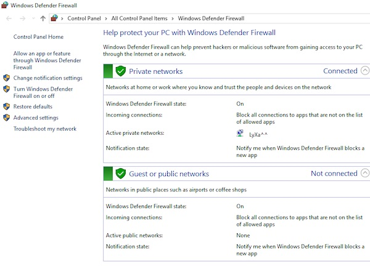Click the shield icon next to Restore defaults
The height and width of the screenshot is (277, 370).
coord(7,106)
